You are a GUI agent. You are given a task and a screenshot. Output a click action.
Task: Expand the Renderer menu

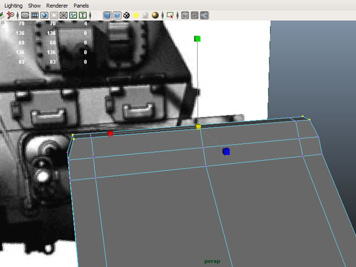pyautogui.click(x=58, y=5)
